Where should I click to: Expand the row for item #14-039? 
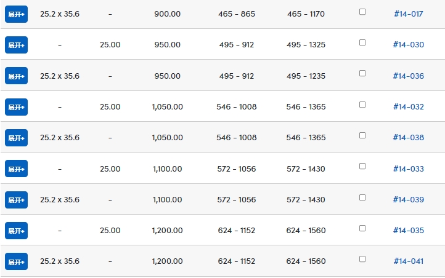(x=16, y=200)
